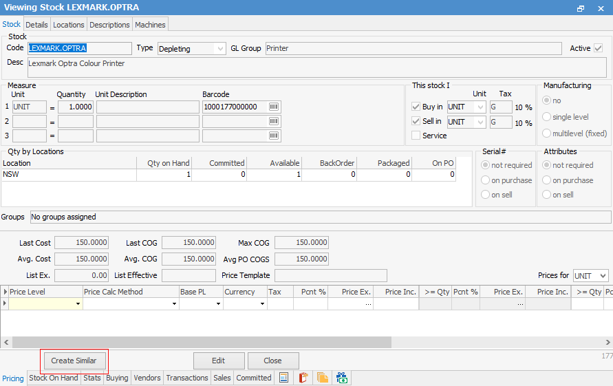Open the gift and money icon tab
The width and height of the screenshot is (613, 386).
click(x=342, y=378)
